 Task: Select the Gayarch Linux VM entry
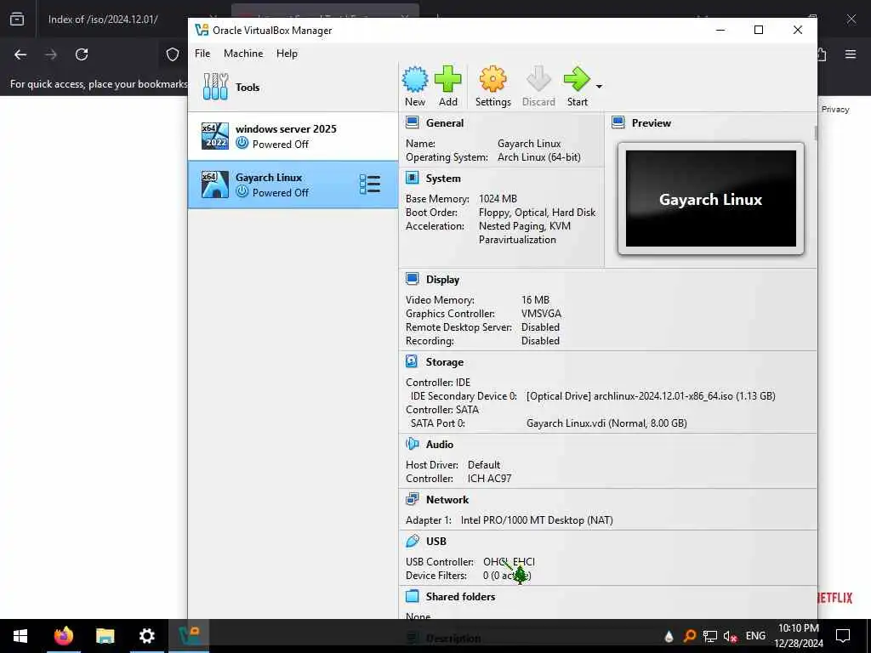(x=293, y=185)
